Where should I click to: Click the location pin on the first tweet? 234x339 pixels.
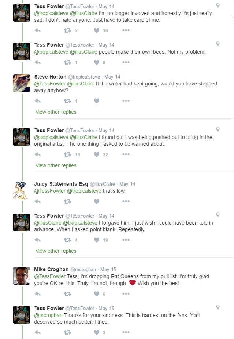[218, 6]
